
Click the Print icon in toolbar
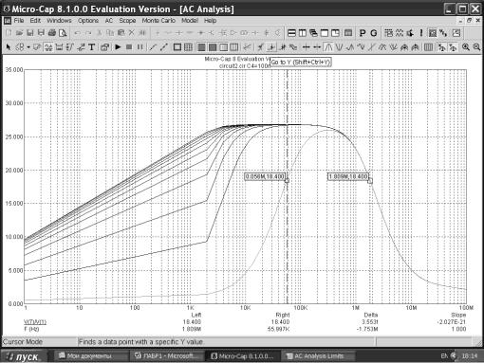[x=52, y=33]
